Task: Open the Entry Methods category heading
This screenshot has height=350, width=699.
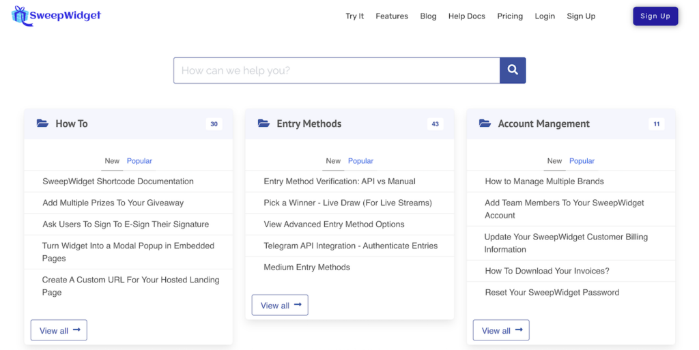Action: click(309, 123)
